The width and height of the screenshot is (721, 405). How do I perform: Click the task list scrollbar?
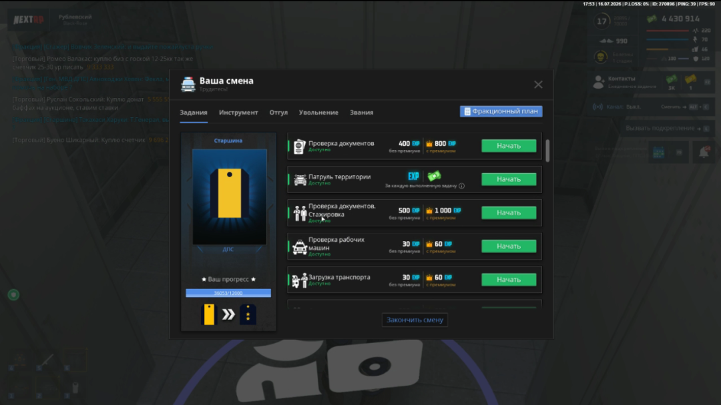[547, 151]
